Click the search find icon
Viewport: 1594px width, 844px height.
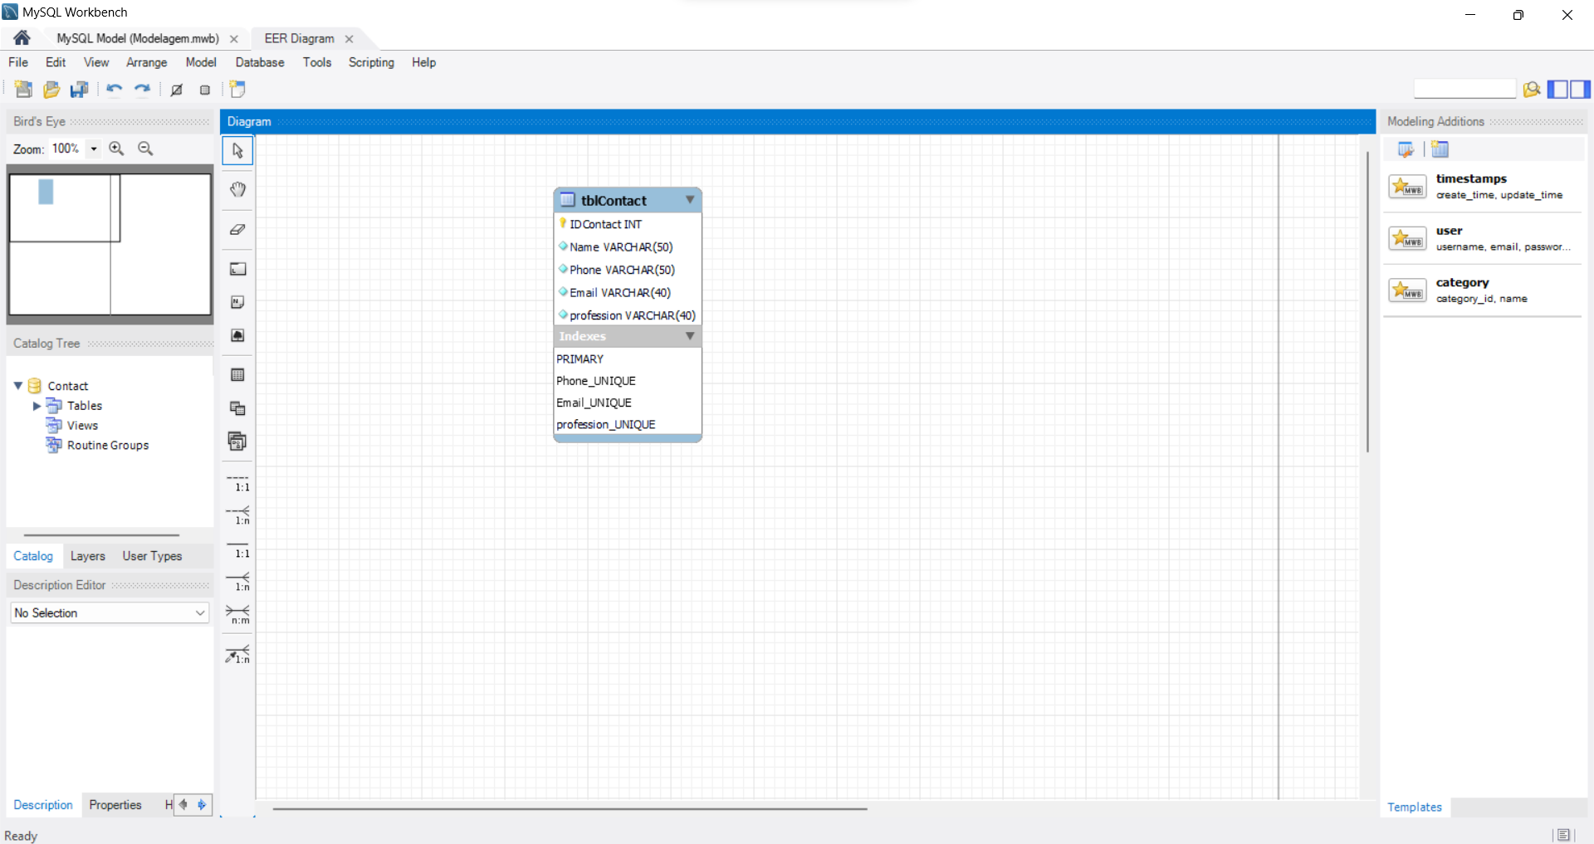click(1532, 89)
